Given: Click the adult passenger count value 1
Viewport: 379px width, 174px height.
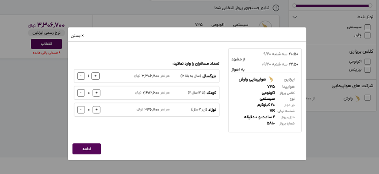Looking at the screenshot, I should click(x=88, y=76).
